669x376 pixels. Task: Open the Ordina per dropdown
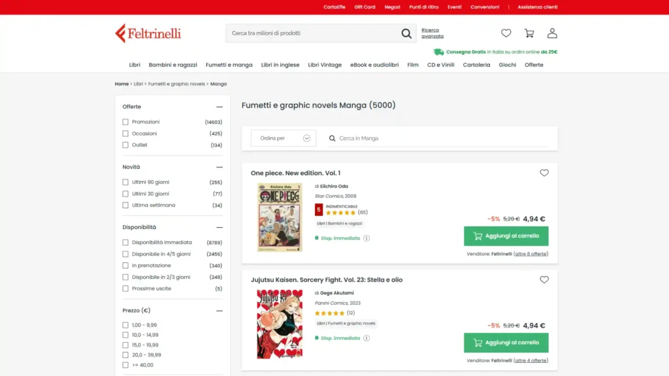pos(284,138)
